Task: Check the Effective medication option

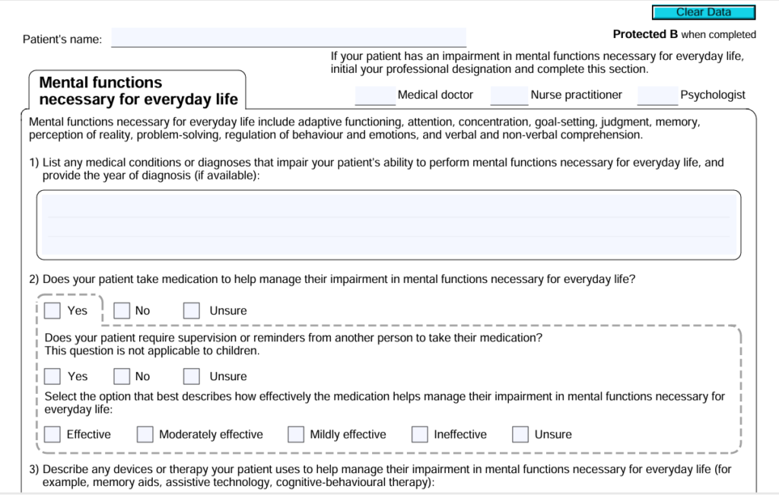Action: point(52,433)
